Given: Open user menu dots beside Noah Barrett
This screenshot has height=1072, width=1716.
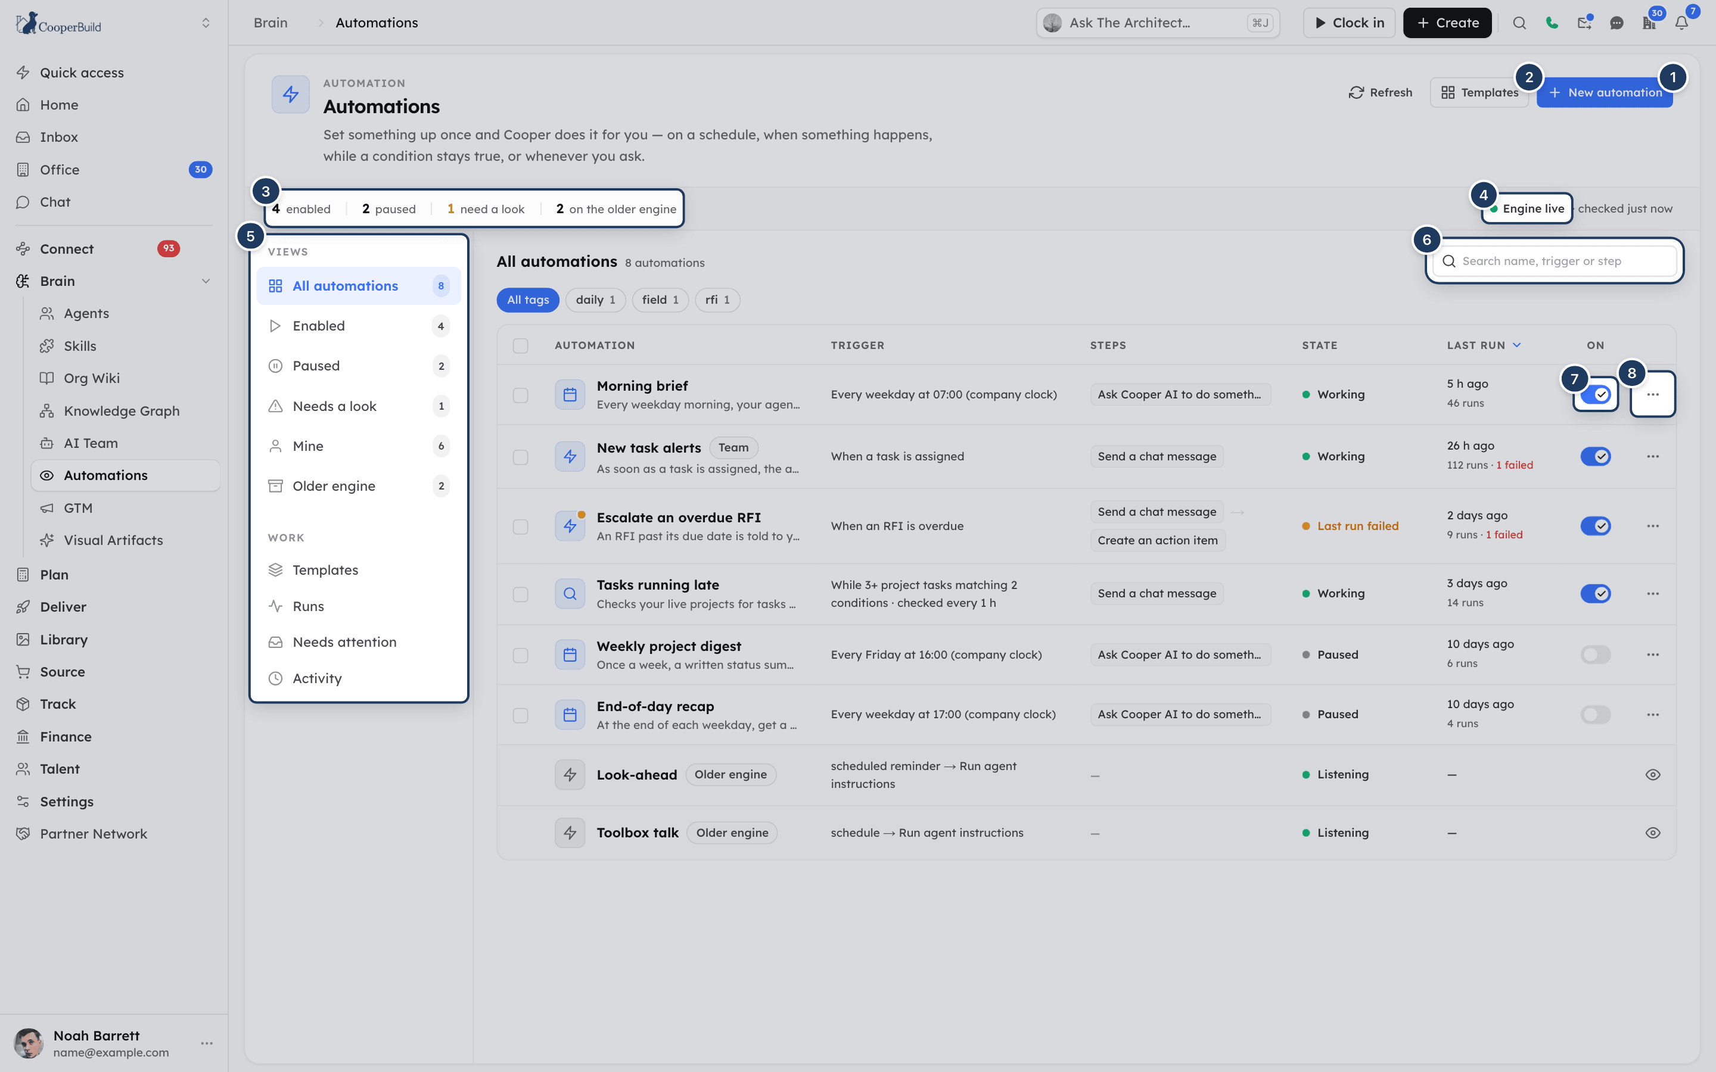Looking at the screenshot, I should tap(206, 1043).
